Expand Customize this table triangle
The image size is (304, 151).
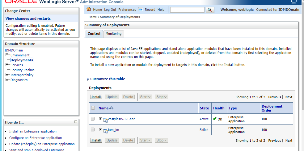coord(88,79)
